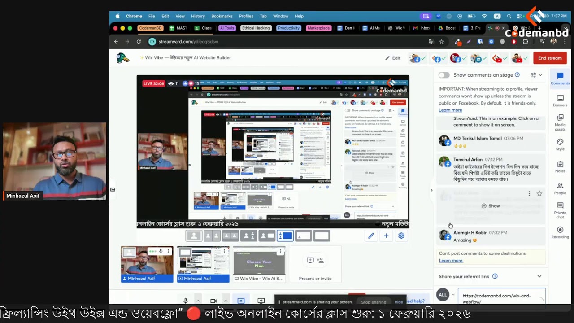Click Edit next to the broadcast title
This screenshot has height=323, width=574.
pos(393,58)
